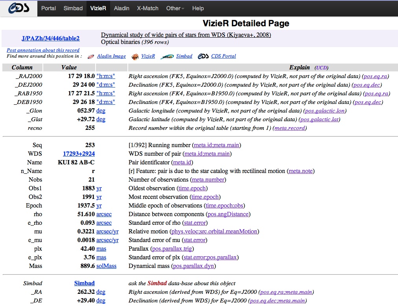Click the Simbad icon beside Simbad link
Viewport: 398px width, 306px height.
click(167, 57)
